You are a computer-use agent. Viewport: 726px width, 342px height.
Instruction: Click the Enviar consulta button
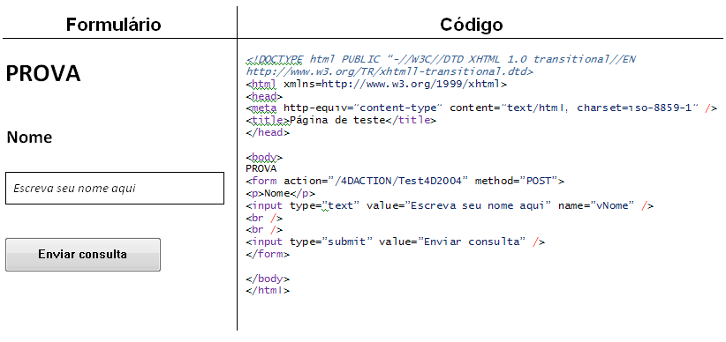pos(83,255)
